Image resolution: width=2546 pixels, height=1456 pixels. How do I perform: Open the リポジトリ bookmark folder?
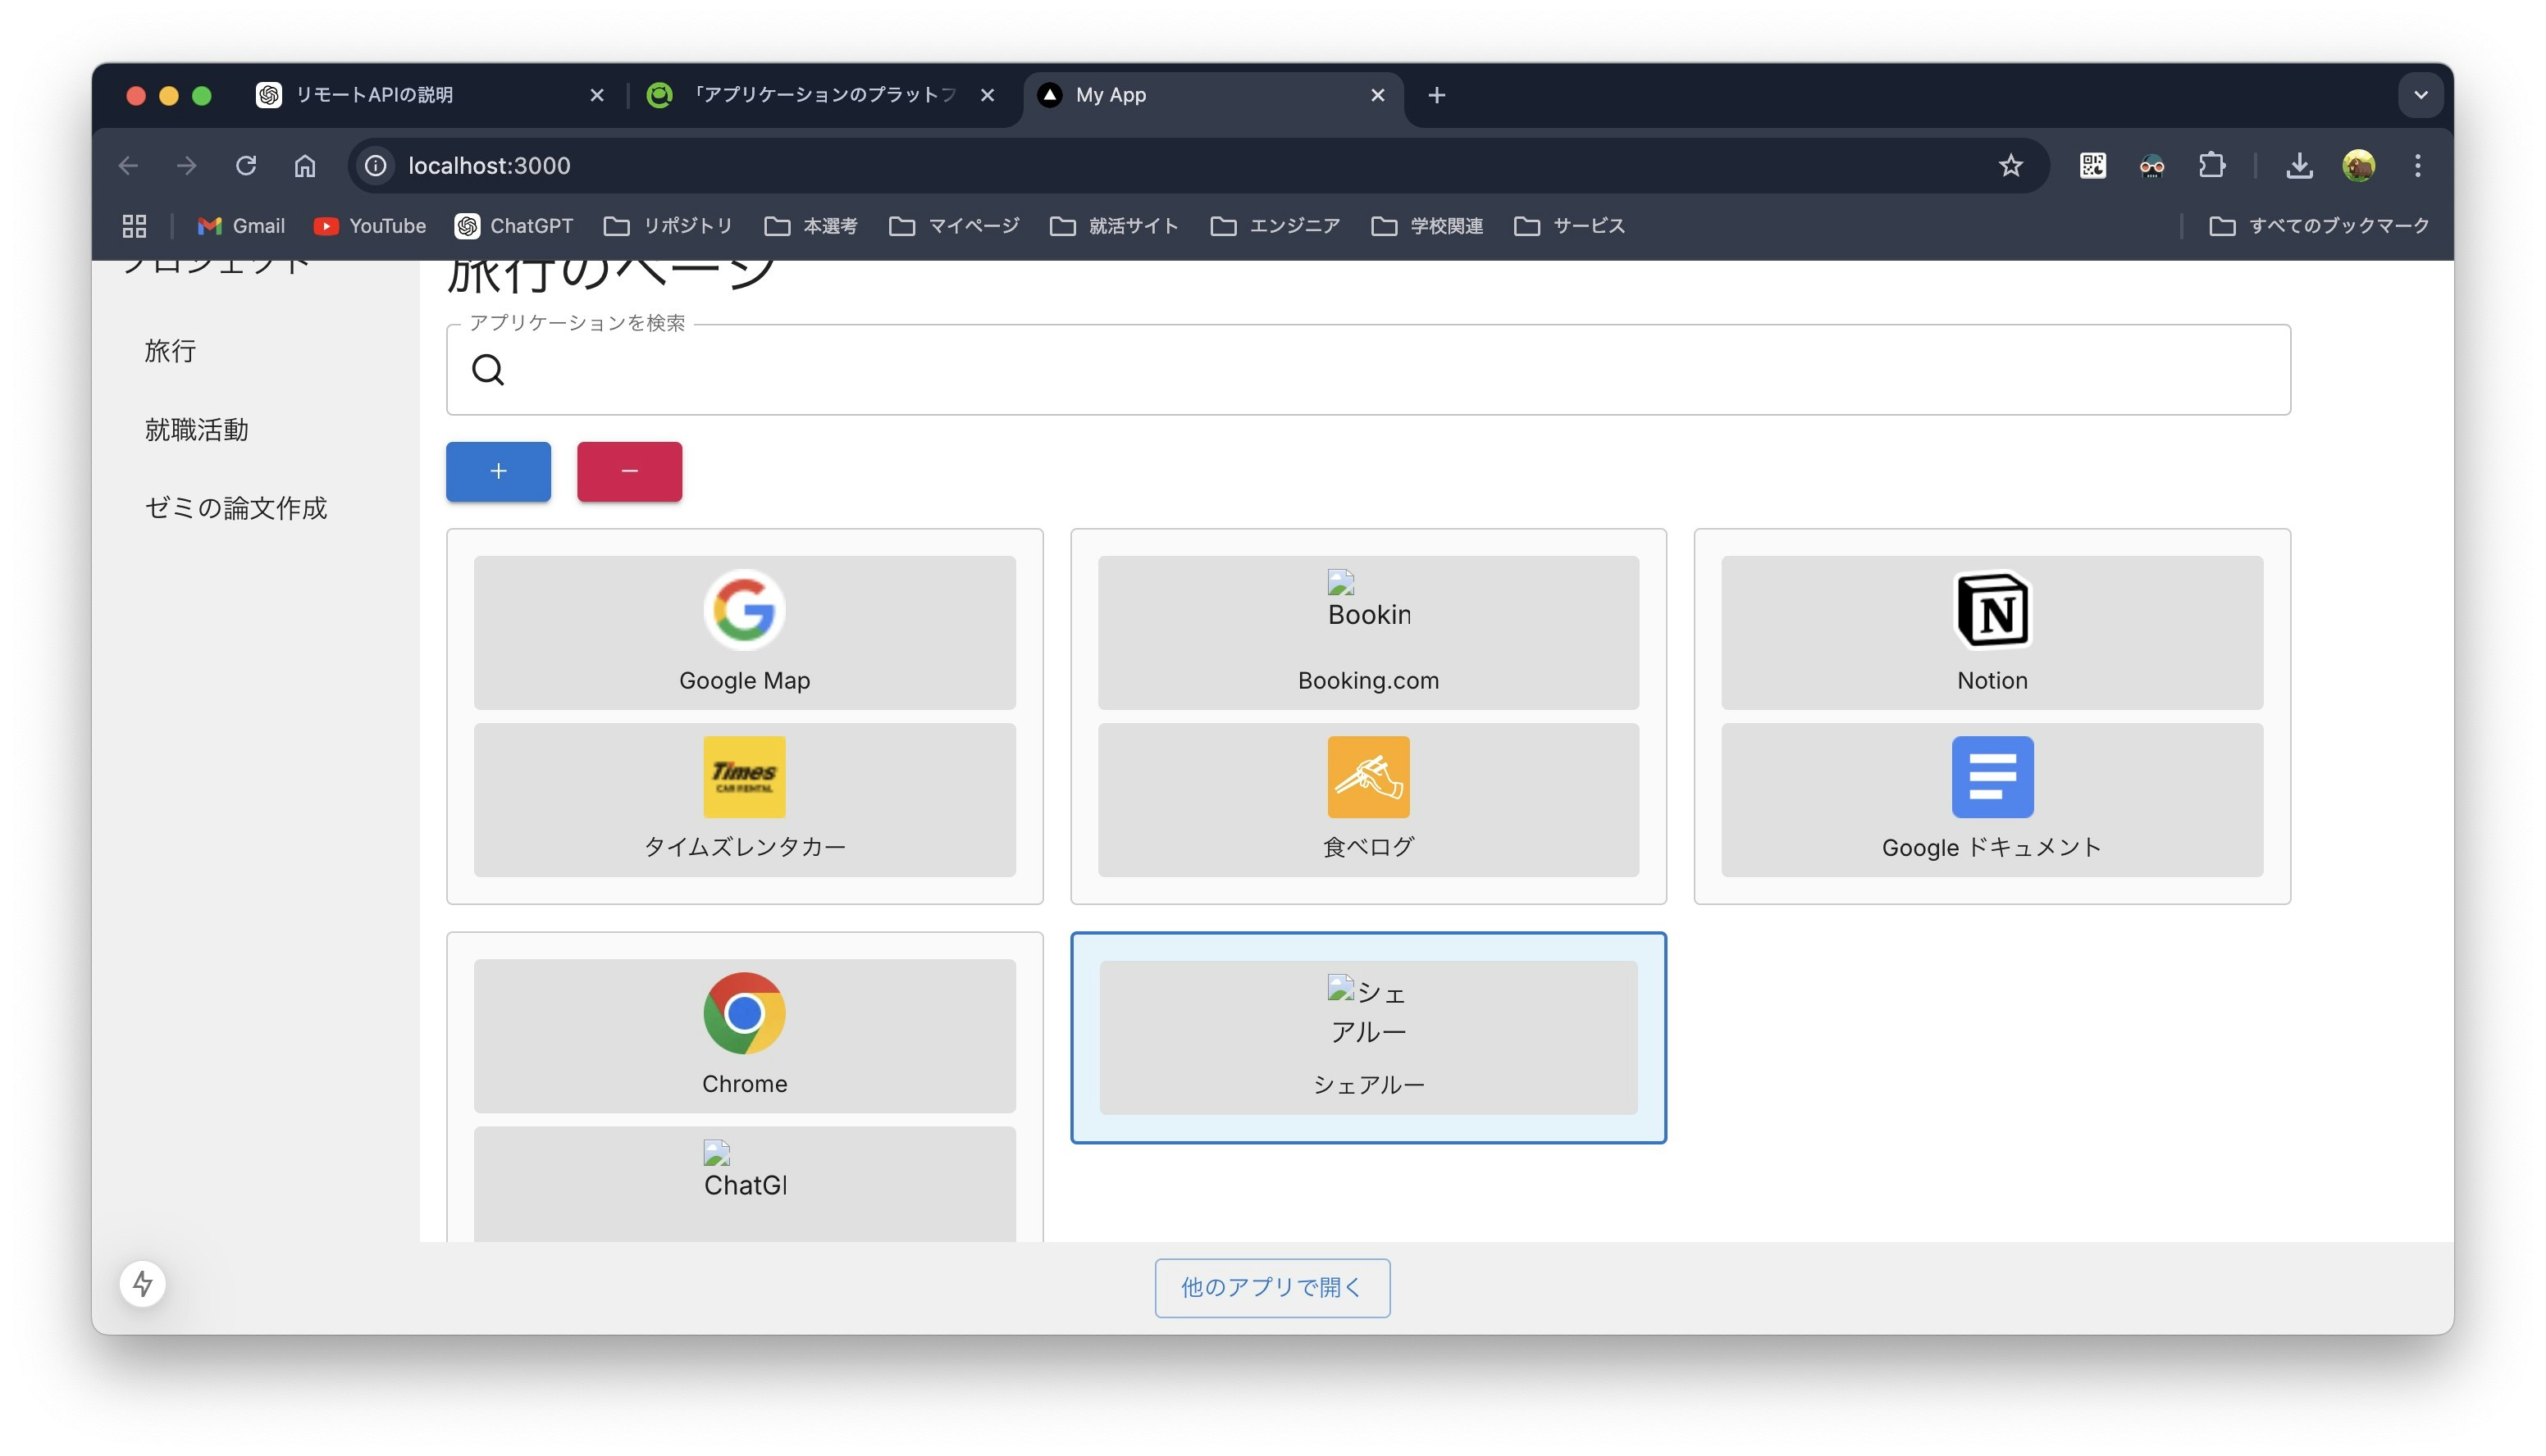click(x=668, y=226)
